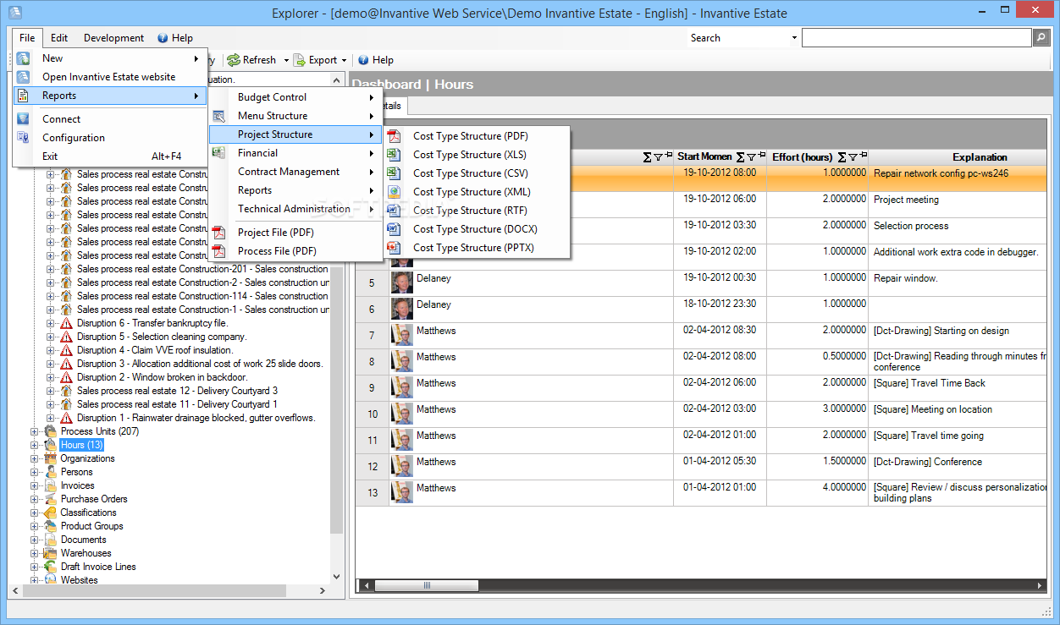The height and width of the screenshot is (625, 1060).
Task: Open the filter icon on Effort (hours) column
Action: pyautogui.click(x=853, y=157)
